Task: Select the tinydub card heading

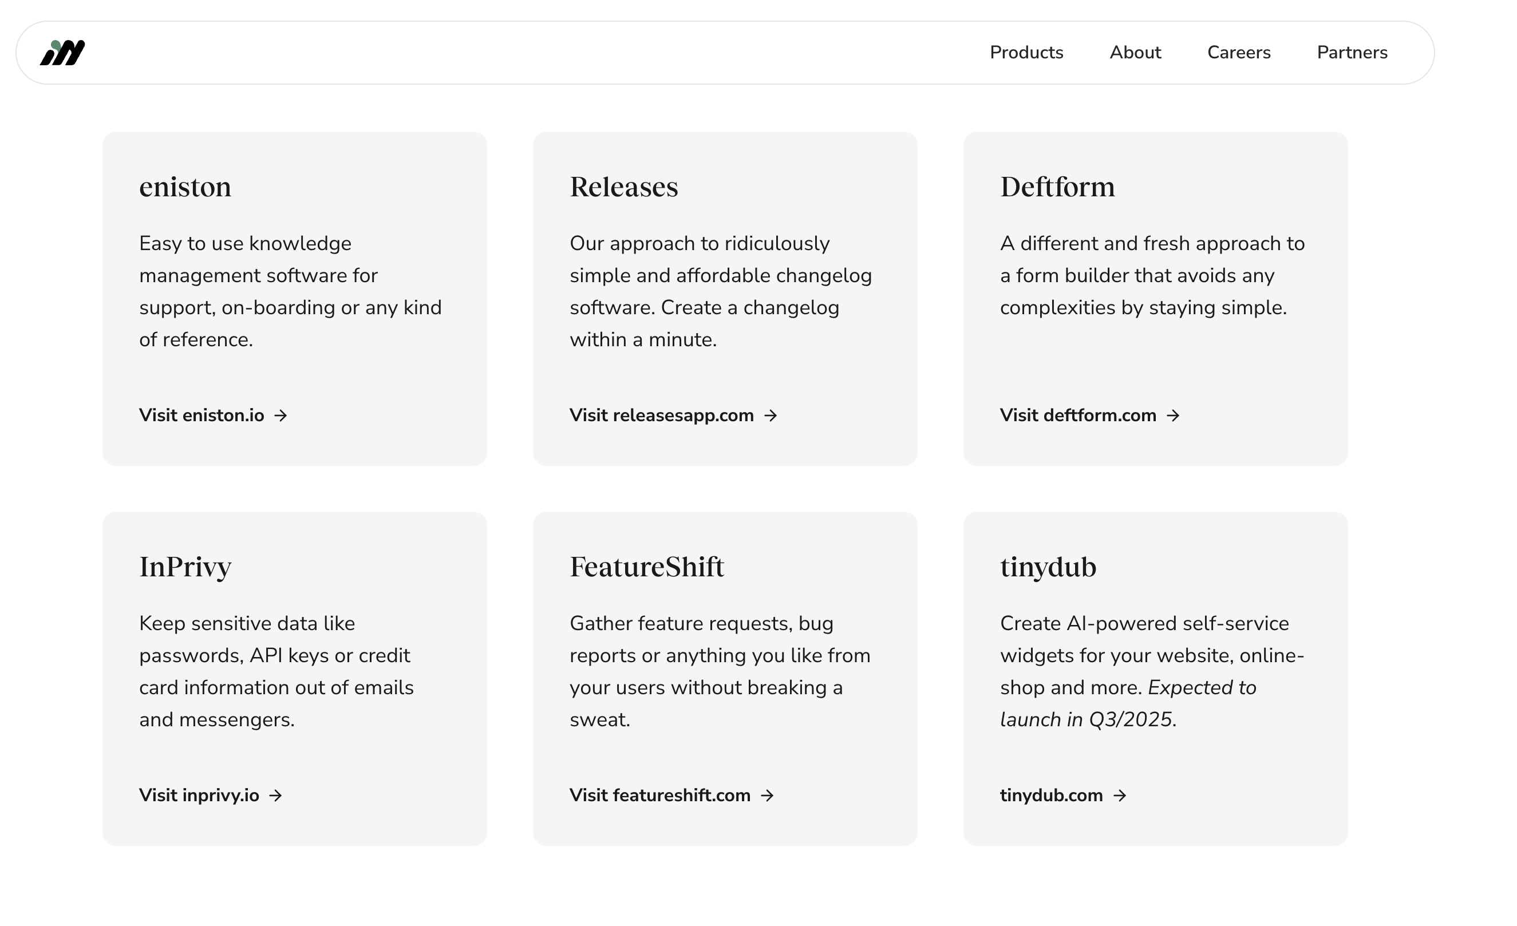Action: tap(1048, 567)
